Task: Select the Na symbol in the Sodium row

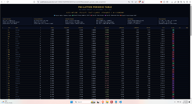Action: [9, 52]
